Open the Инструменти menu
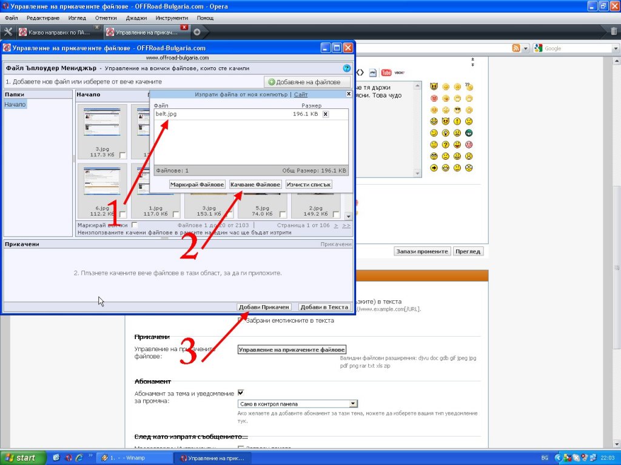This screenshot has width=621, height=465. 172,18
